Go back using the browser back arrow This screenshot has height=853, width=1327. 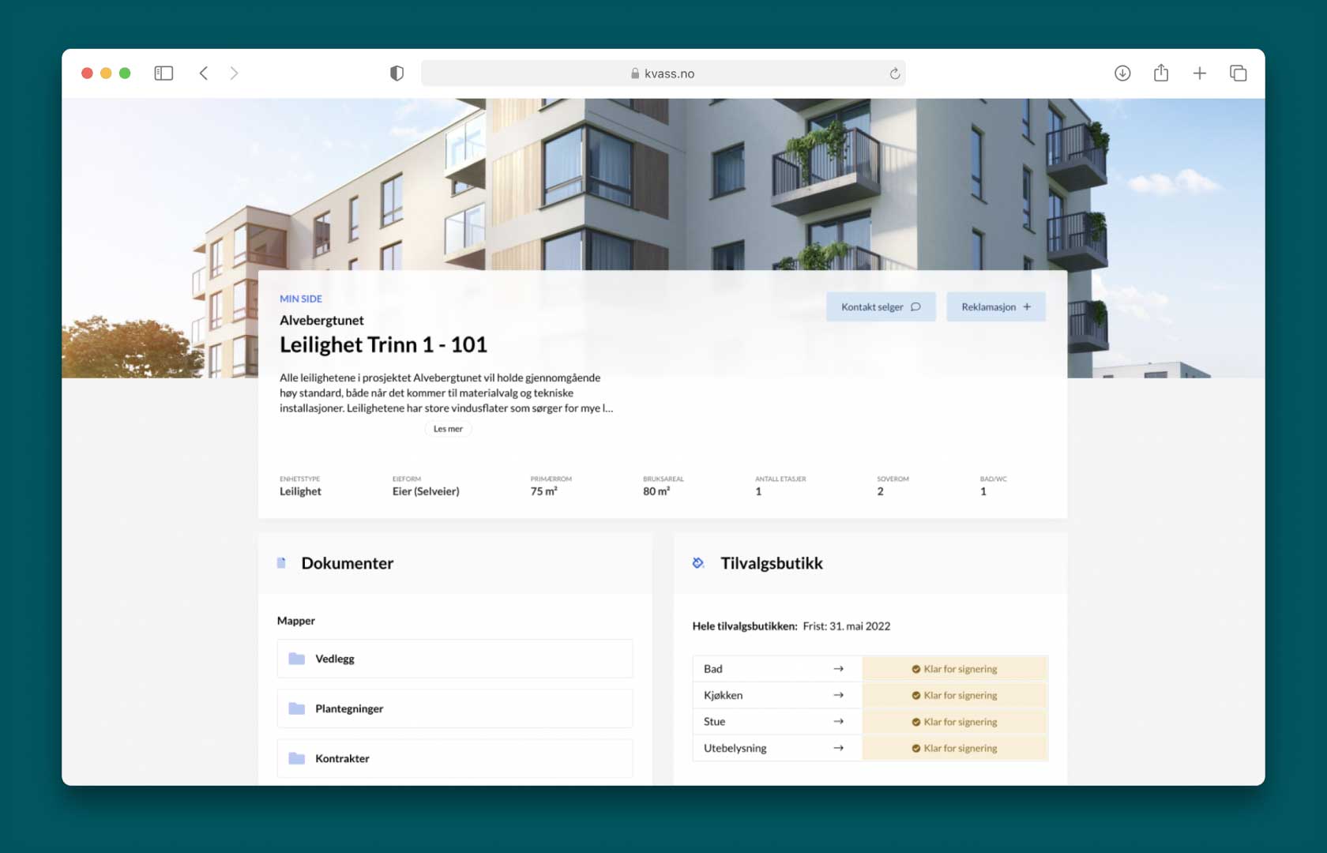tap(204, 73)
